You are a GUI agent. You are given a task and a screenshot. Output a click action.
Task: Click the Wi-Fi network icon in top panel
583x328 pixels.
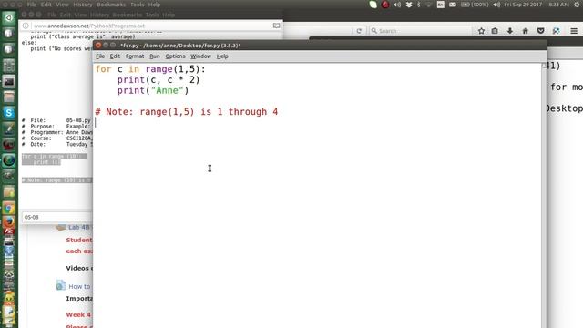coord(428,5)
